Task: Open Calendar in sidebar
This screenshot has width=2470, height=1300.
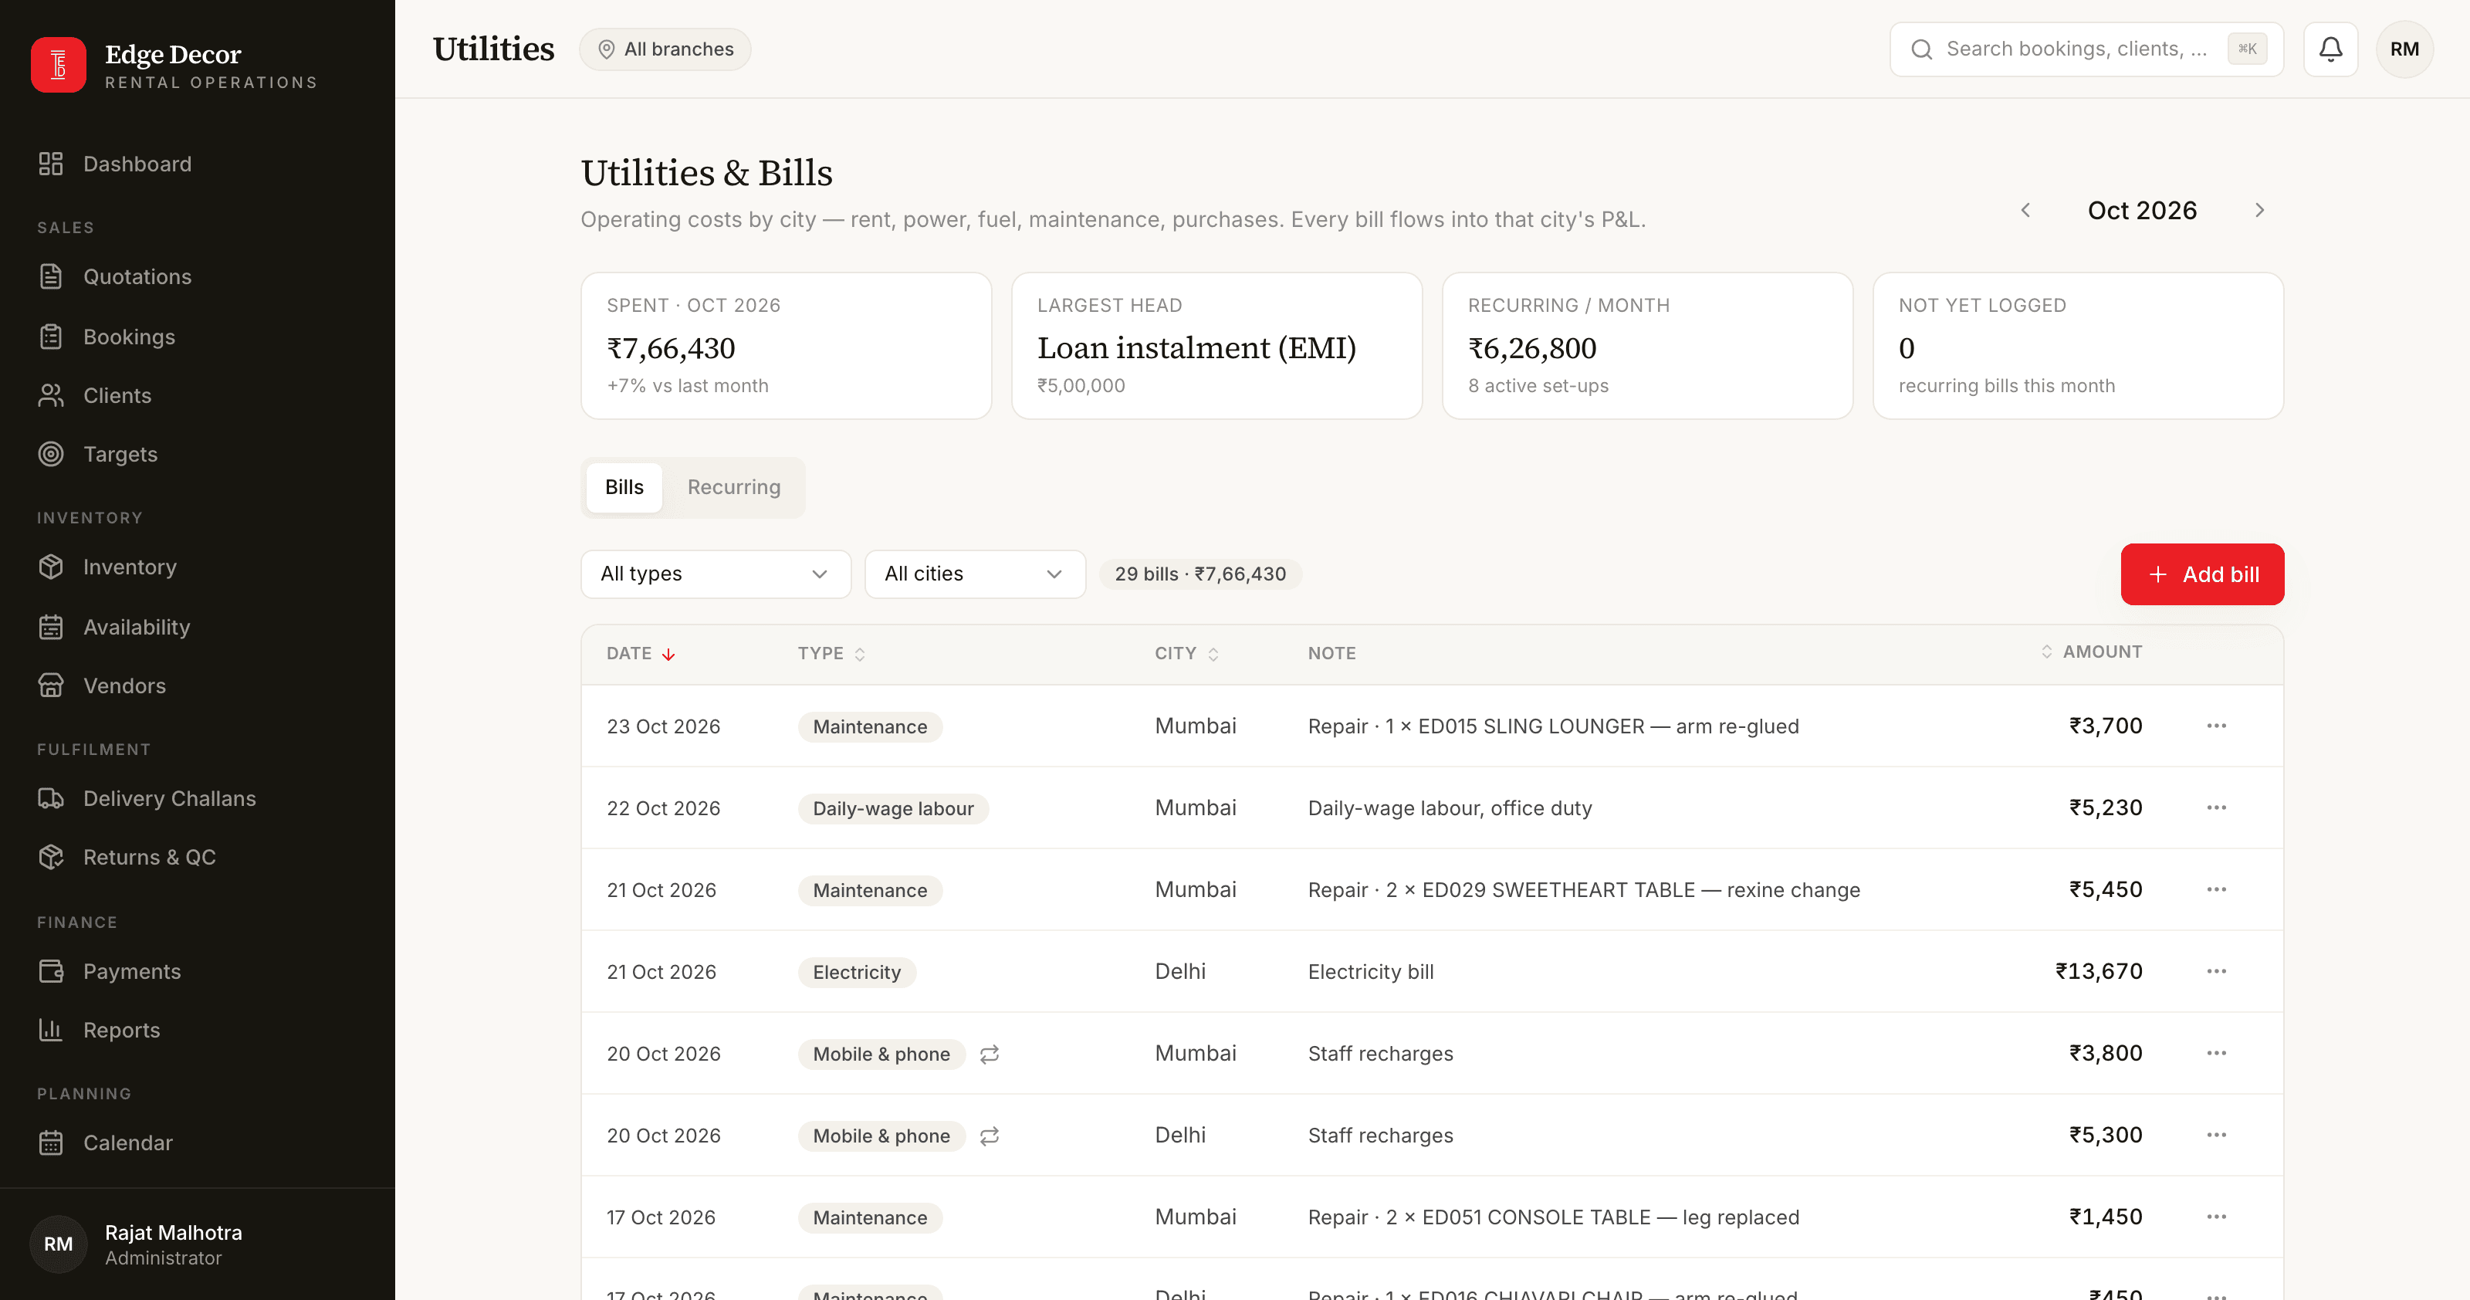Action: click(197, 1143)
